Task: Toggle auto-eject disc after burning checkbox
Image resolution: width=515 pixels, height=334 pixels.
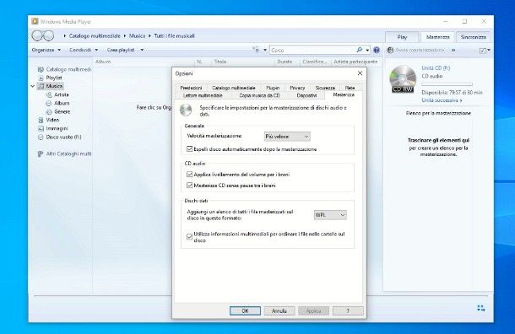Action: [189, 149]
